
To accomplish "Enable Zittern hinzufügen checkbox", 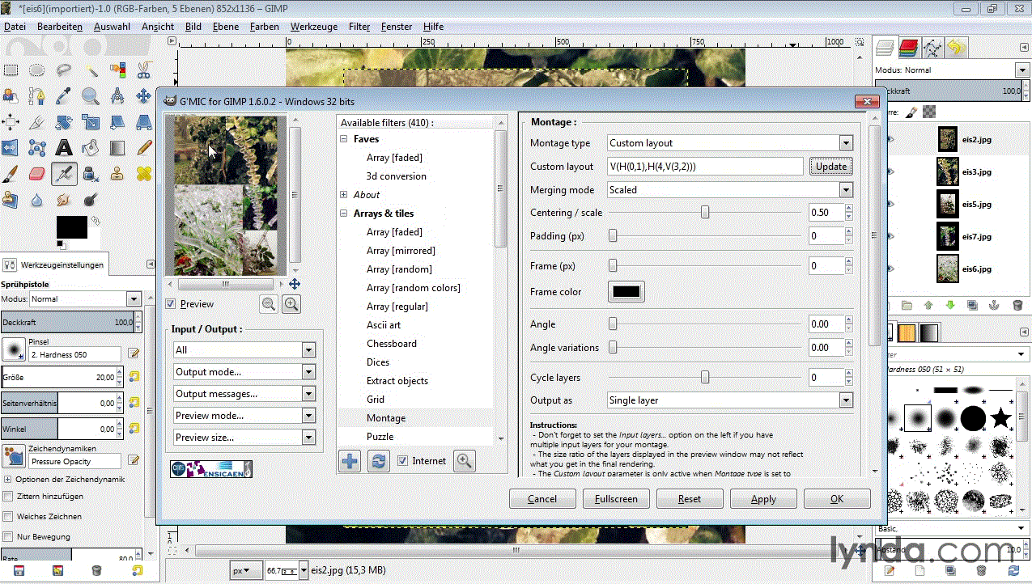I will pos(8,496).
